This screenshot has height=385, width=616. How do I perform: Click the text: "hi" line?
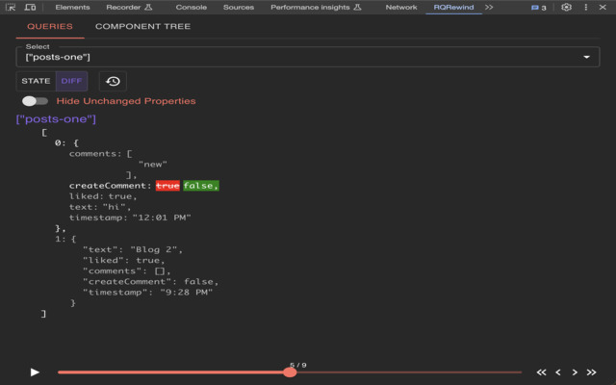tap(100, 207)
